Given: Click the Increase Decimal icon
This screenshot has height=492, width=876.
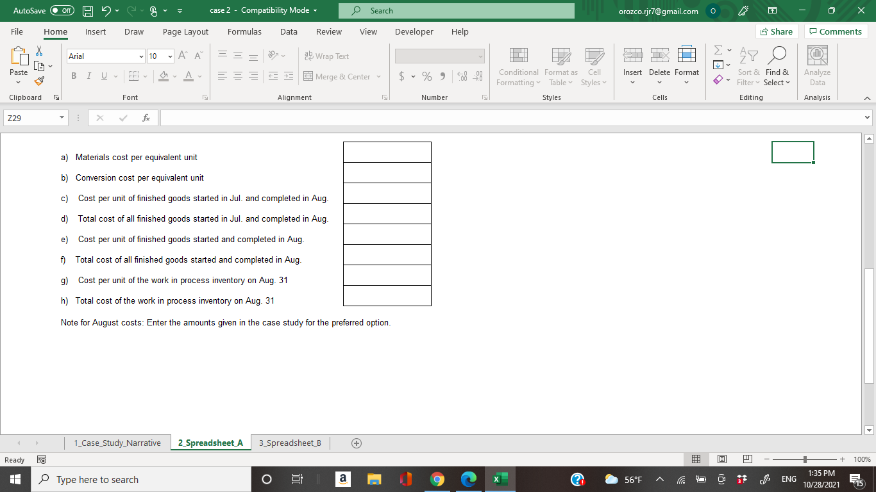Looking at the screenshot, I should point(462,77).
